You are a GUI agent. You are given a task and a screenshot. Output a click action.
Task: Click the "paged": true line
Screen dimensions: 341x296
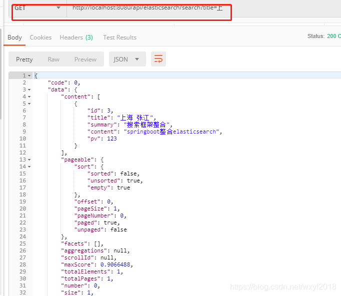97,222
